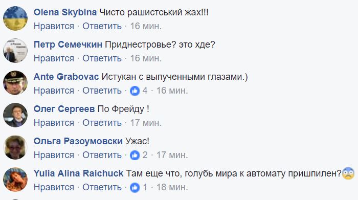Viewport: 358px width, 200px height.
Task: Click the Петр Семечкин name link
Action: pyautogui.click(x=68, y=45)
